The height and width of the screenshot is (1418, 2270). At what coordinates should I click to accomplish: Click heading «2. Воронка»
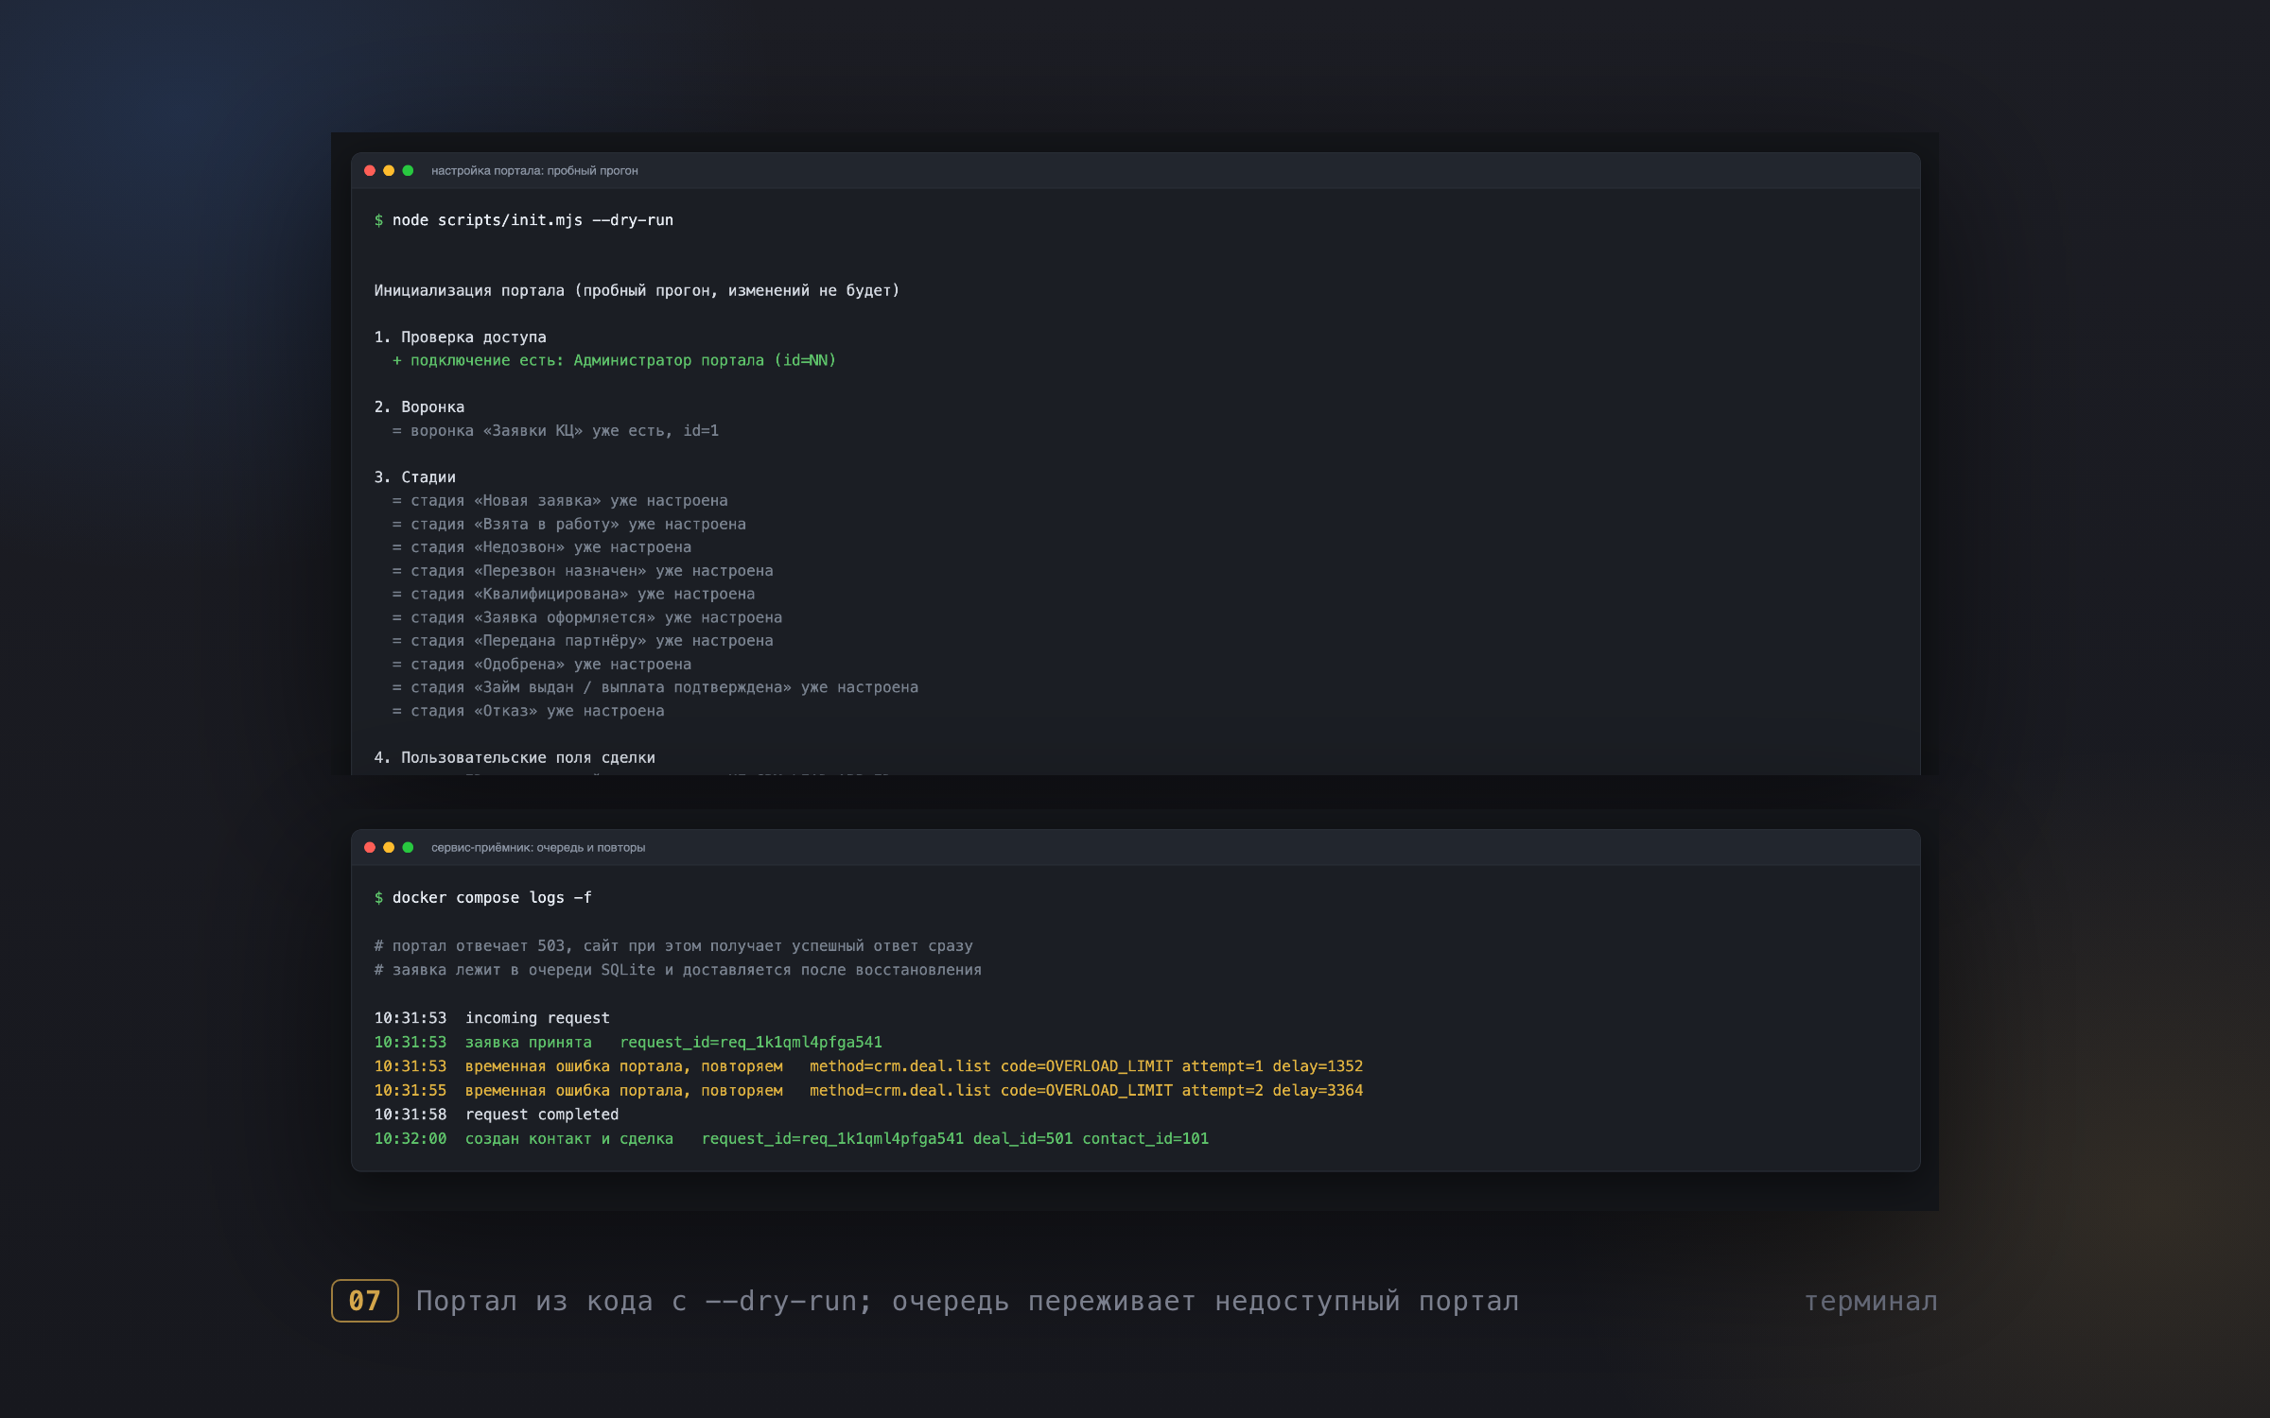tap(419, 407)
